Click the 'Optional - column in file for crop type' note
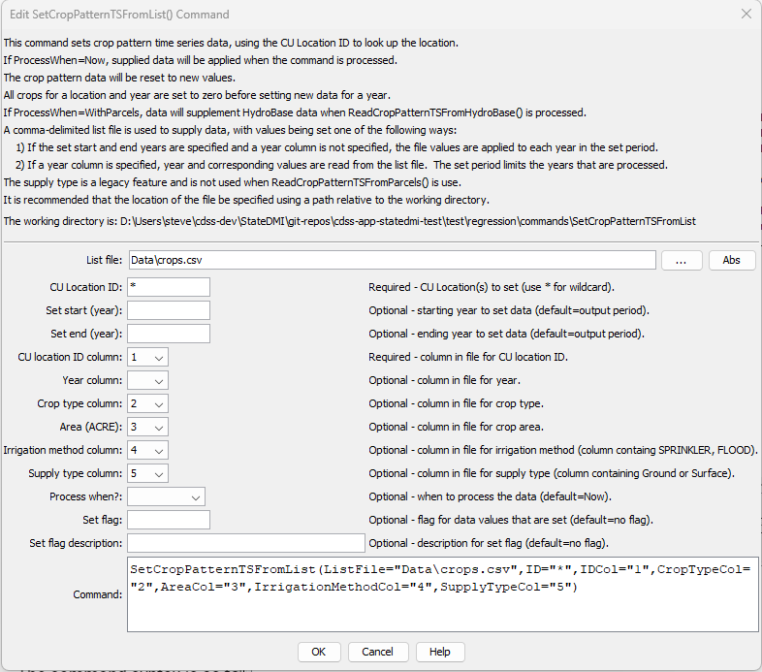 click(456, 403)
